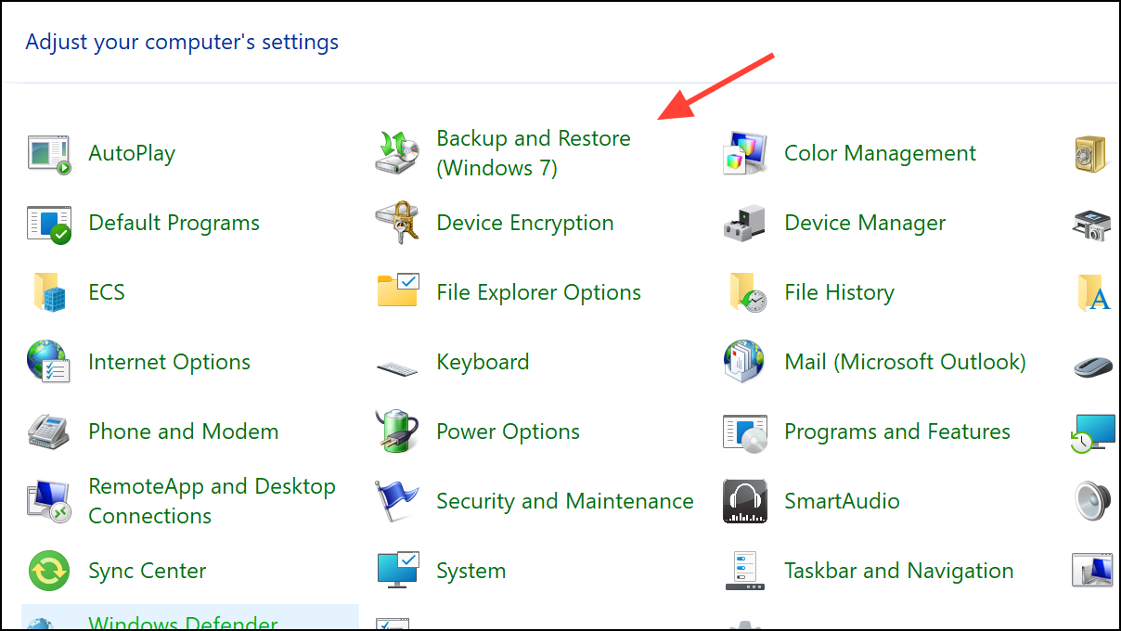Open the Sync Center green icon
Viewport: 1121px width, 631px height.
[49, 572]
